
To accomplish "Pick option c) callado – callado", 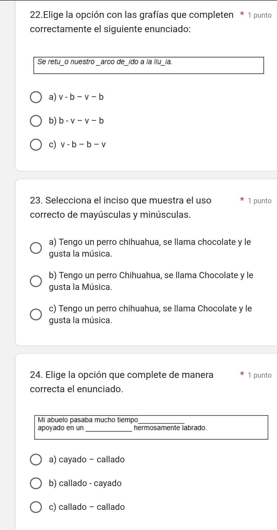I will point(36,507).
